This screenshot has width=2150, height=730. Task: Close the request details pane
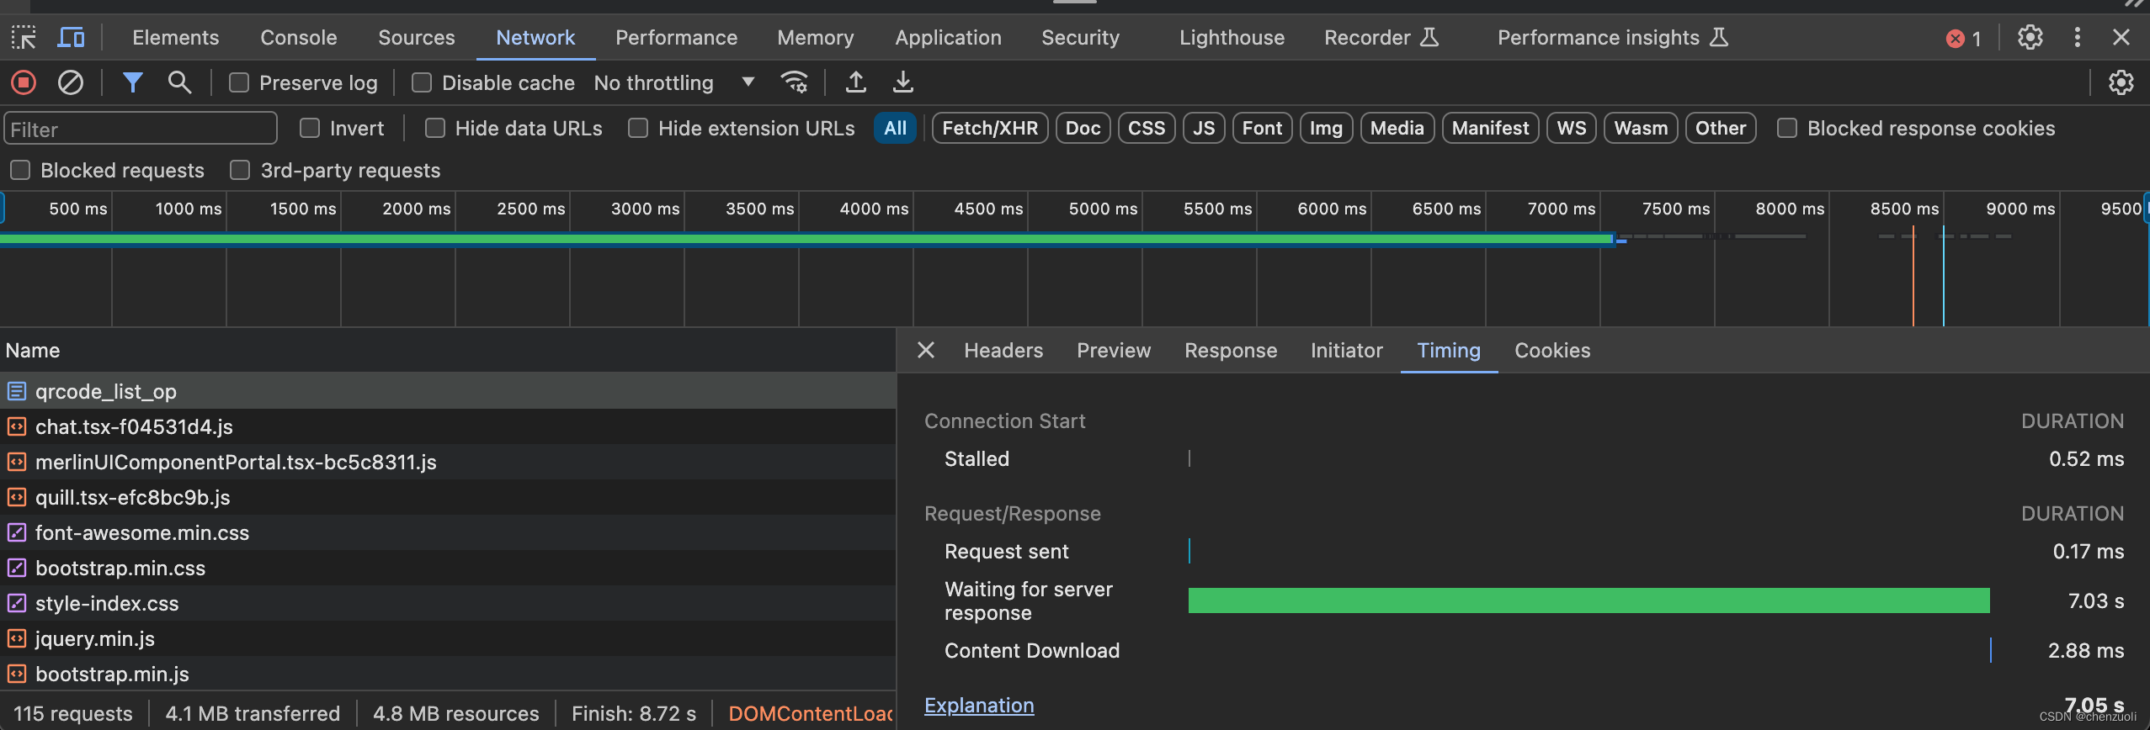click(x=926, y=350)
